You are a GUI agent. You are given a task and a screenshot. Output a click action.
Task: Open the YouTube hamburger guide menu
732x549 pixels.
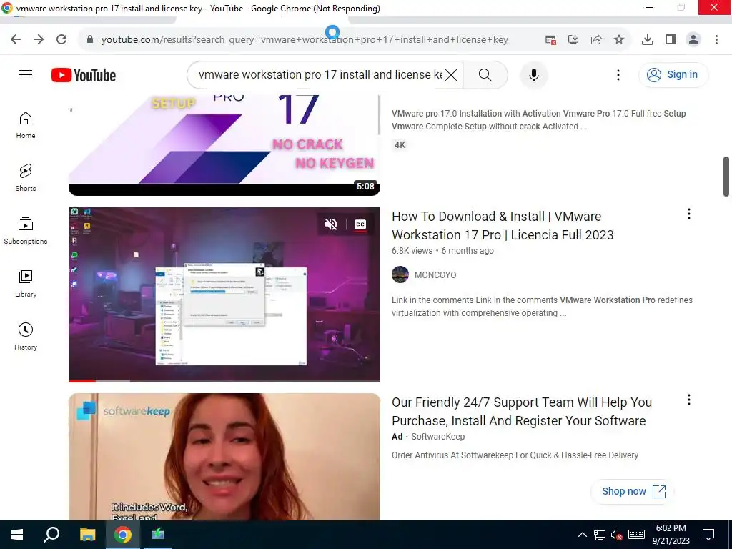click(x=26, y=74)
